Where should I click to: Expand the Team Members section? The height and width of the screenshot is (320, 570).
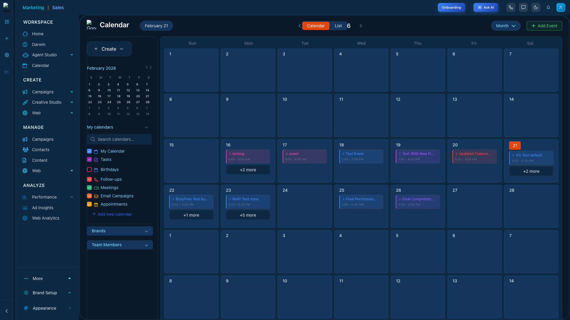coord(120,245)
